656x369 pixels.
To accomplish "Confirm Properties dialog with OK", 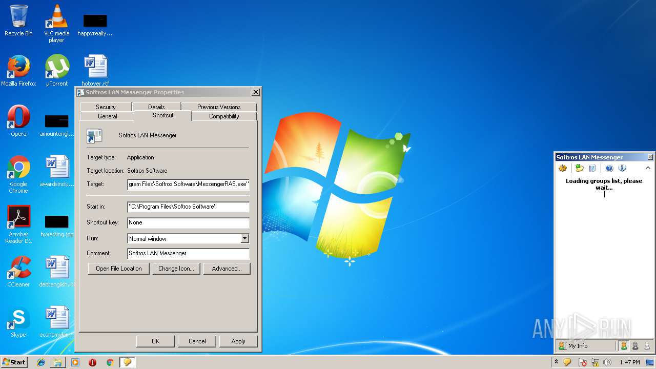I will click(155, 341).
